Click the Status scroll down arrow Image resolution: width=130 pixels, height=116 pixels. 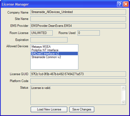(123, 102)
